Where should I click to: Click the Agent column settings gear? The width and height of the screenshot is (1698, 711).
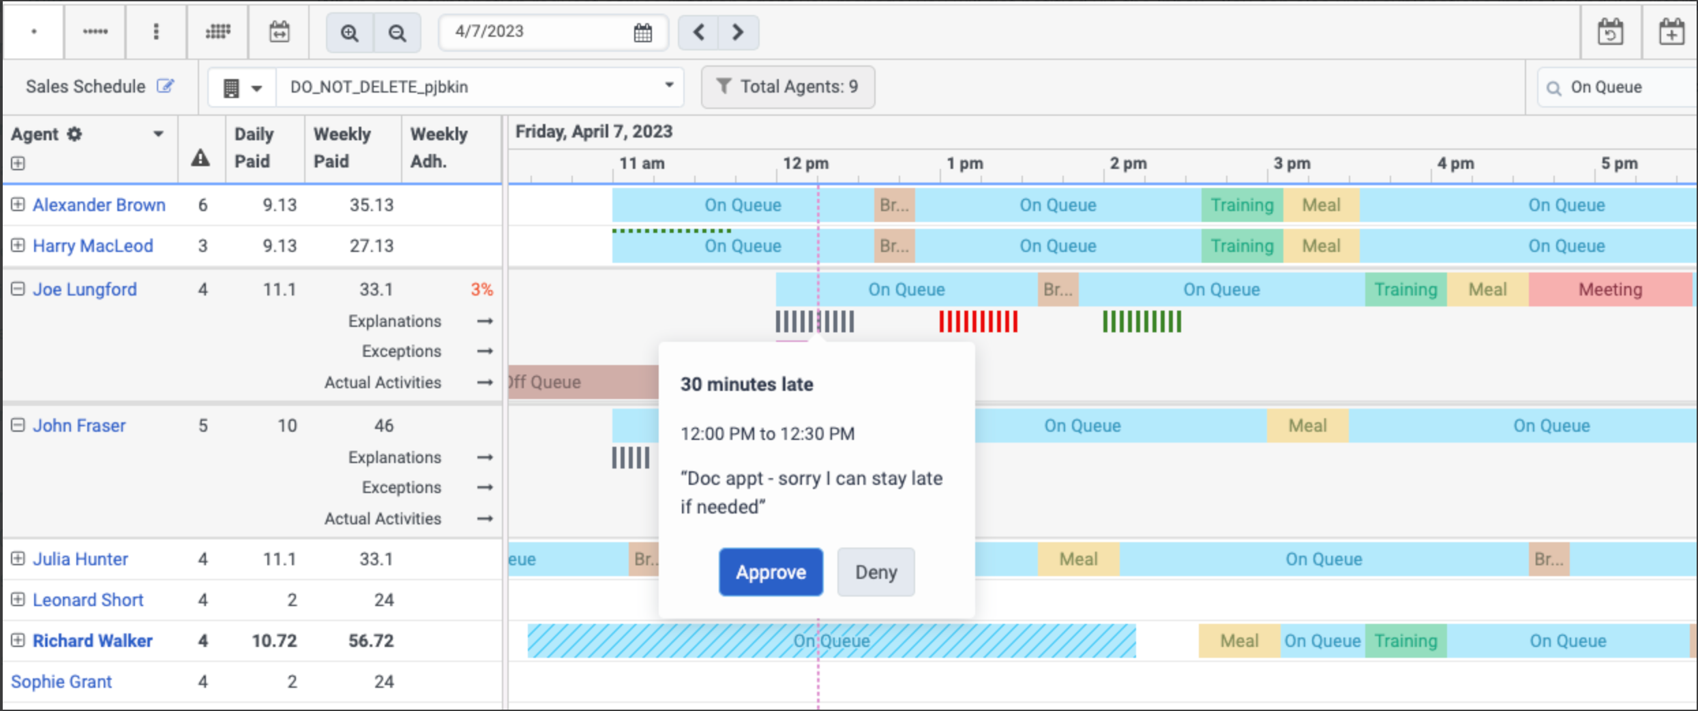pos(74,134)
